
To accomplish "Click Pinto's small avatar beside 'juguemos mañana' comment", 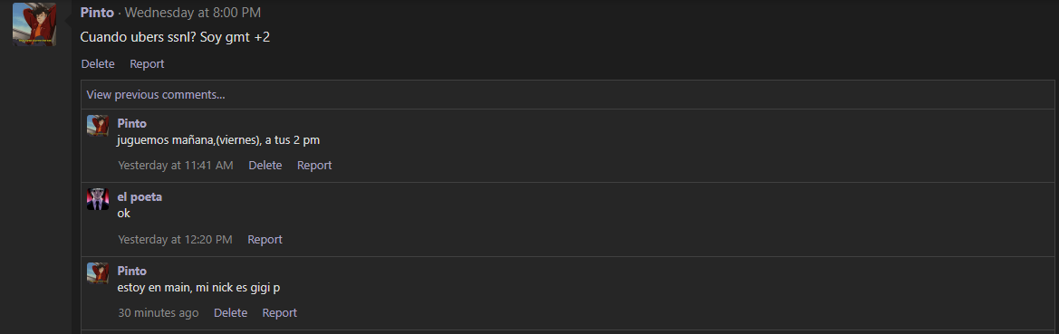I will pos(98,126).
